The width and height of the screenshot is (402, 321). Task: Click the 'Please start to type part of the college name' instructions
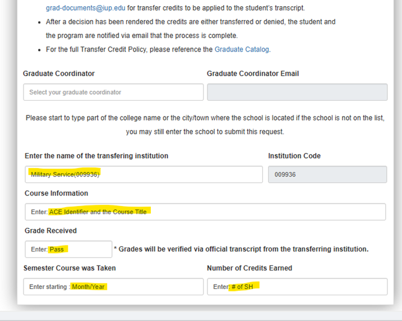(205, 125)
